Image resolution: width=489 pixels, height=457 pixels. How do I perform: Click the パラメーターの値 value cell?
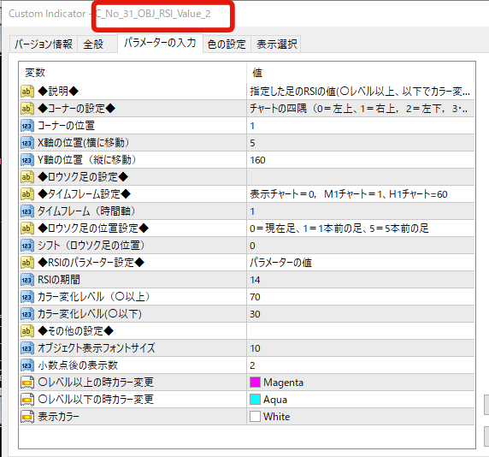(x=361, y=263)
